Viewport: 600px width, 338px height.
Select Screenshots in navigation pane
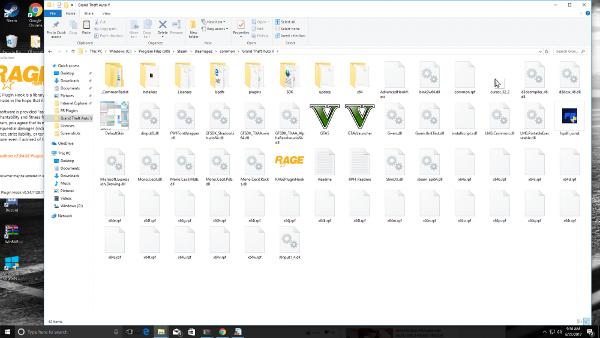pyautogui.click(x=70, y=133)
